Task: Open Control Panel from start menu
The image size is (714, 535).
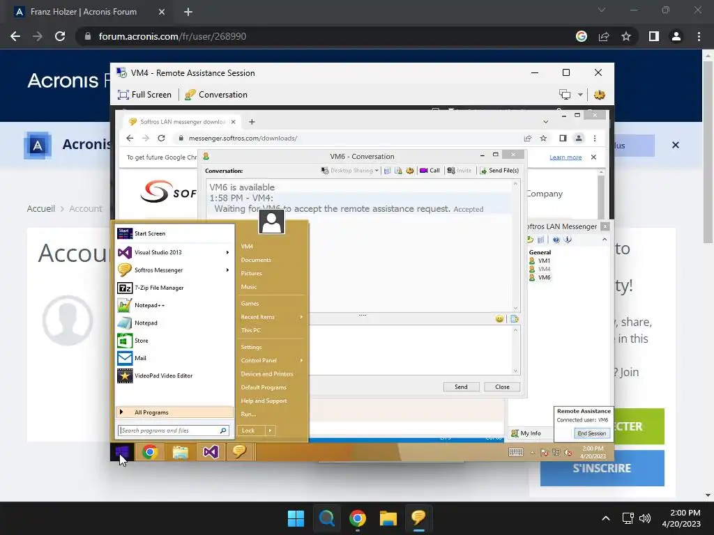Action: coord(271,360)
